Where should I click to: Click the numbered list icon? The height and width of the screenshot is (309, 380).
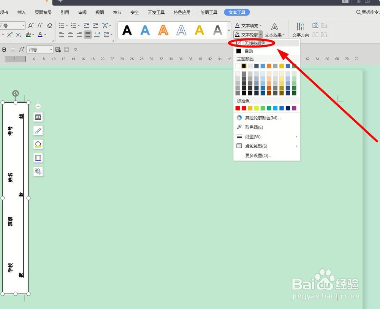(74, 25)
